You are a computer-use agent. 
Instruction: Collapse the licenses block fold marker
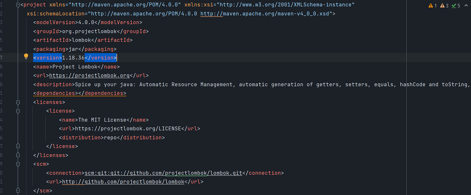[x=18, y=102]
